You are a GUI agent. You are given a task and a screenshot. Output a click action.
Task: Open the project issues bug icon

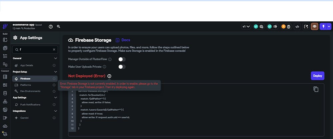pos(289,27)
